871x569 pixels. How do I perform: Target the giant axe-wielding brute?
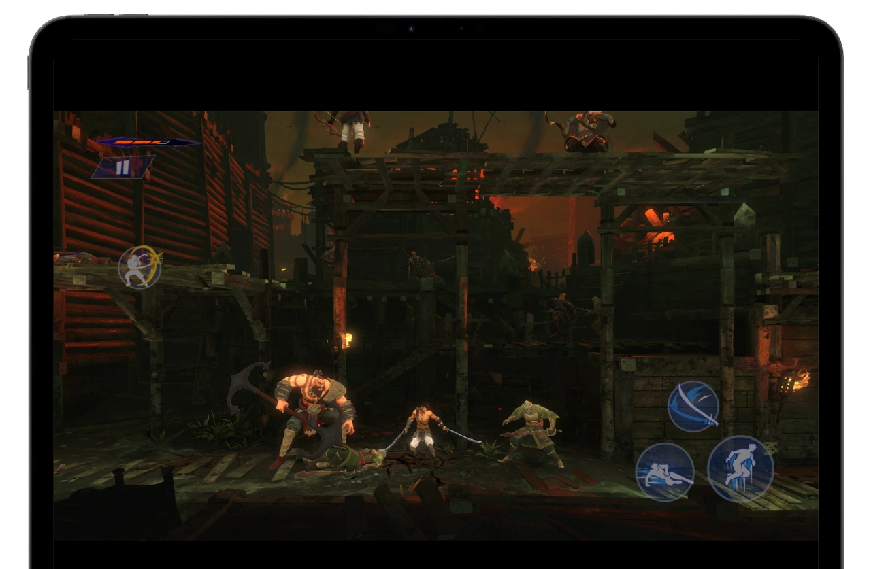point(314,415)
